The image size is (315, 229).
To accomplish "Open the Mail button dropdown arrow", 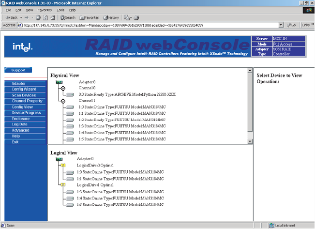I will click(x=131, y=18).
